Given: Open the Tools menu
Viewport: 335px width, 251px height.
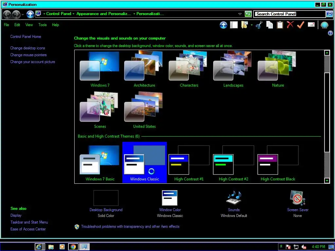Looking at the screenshot, I should 42,25.
